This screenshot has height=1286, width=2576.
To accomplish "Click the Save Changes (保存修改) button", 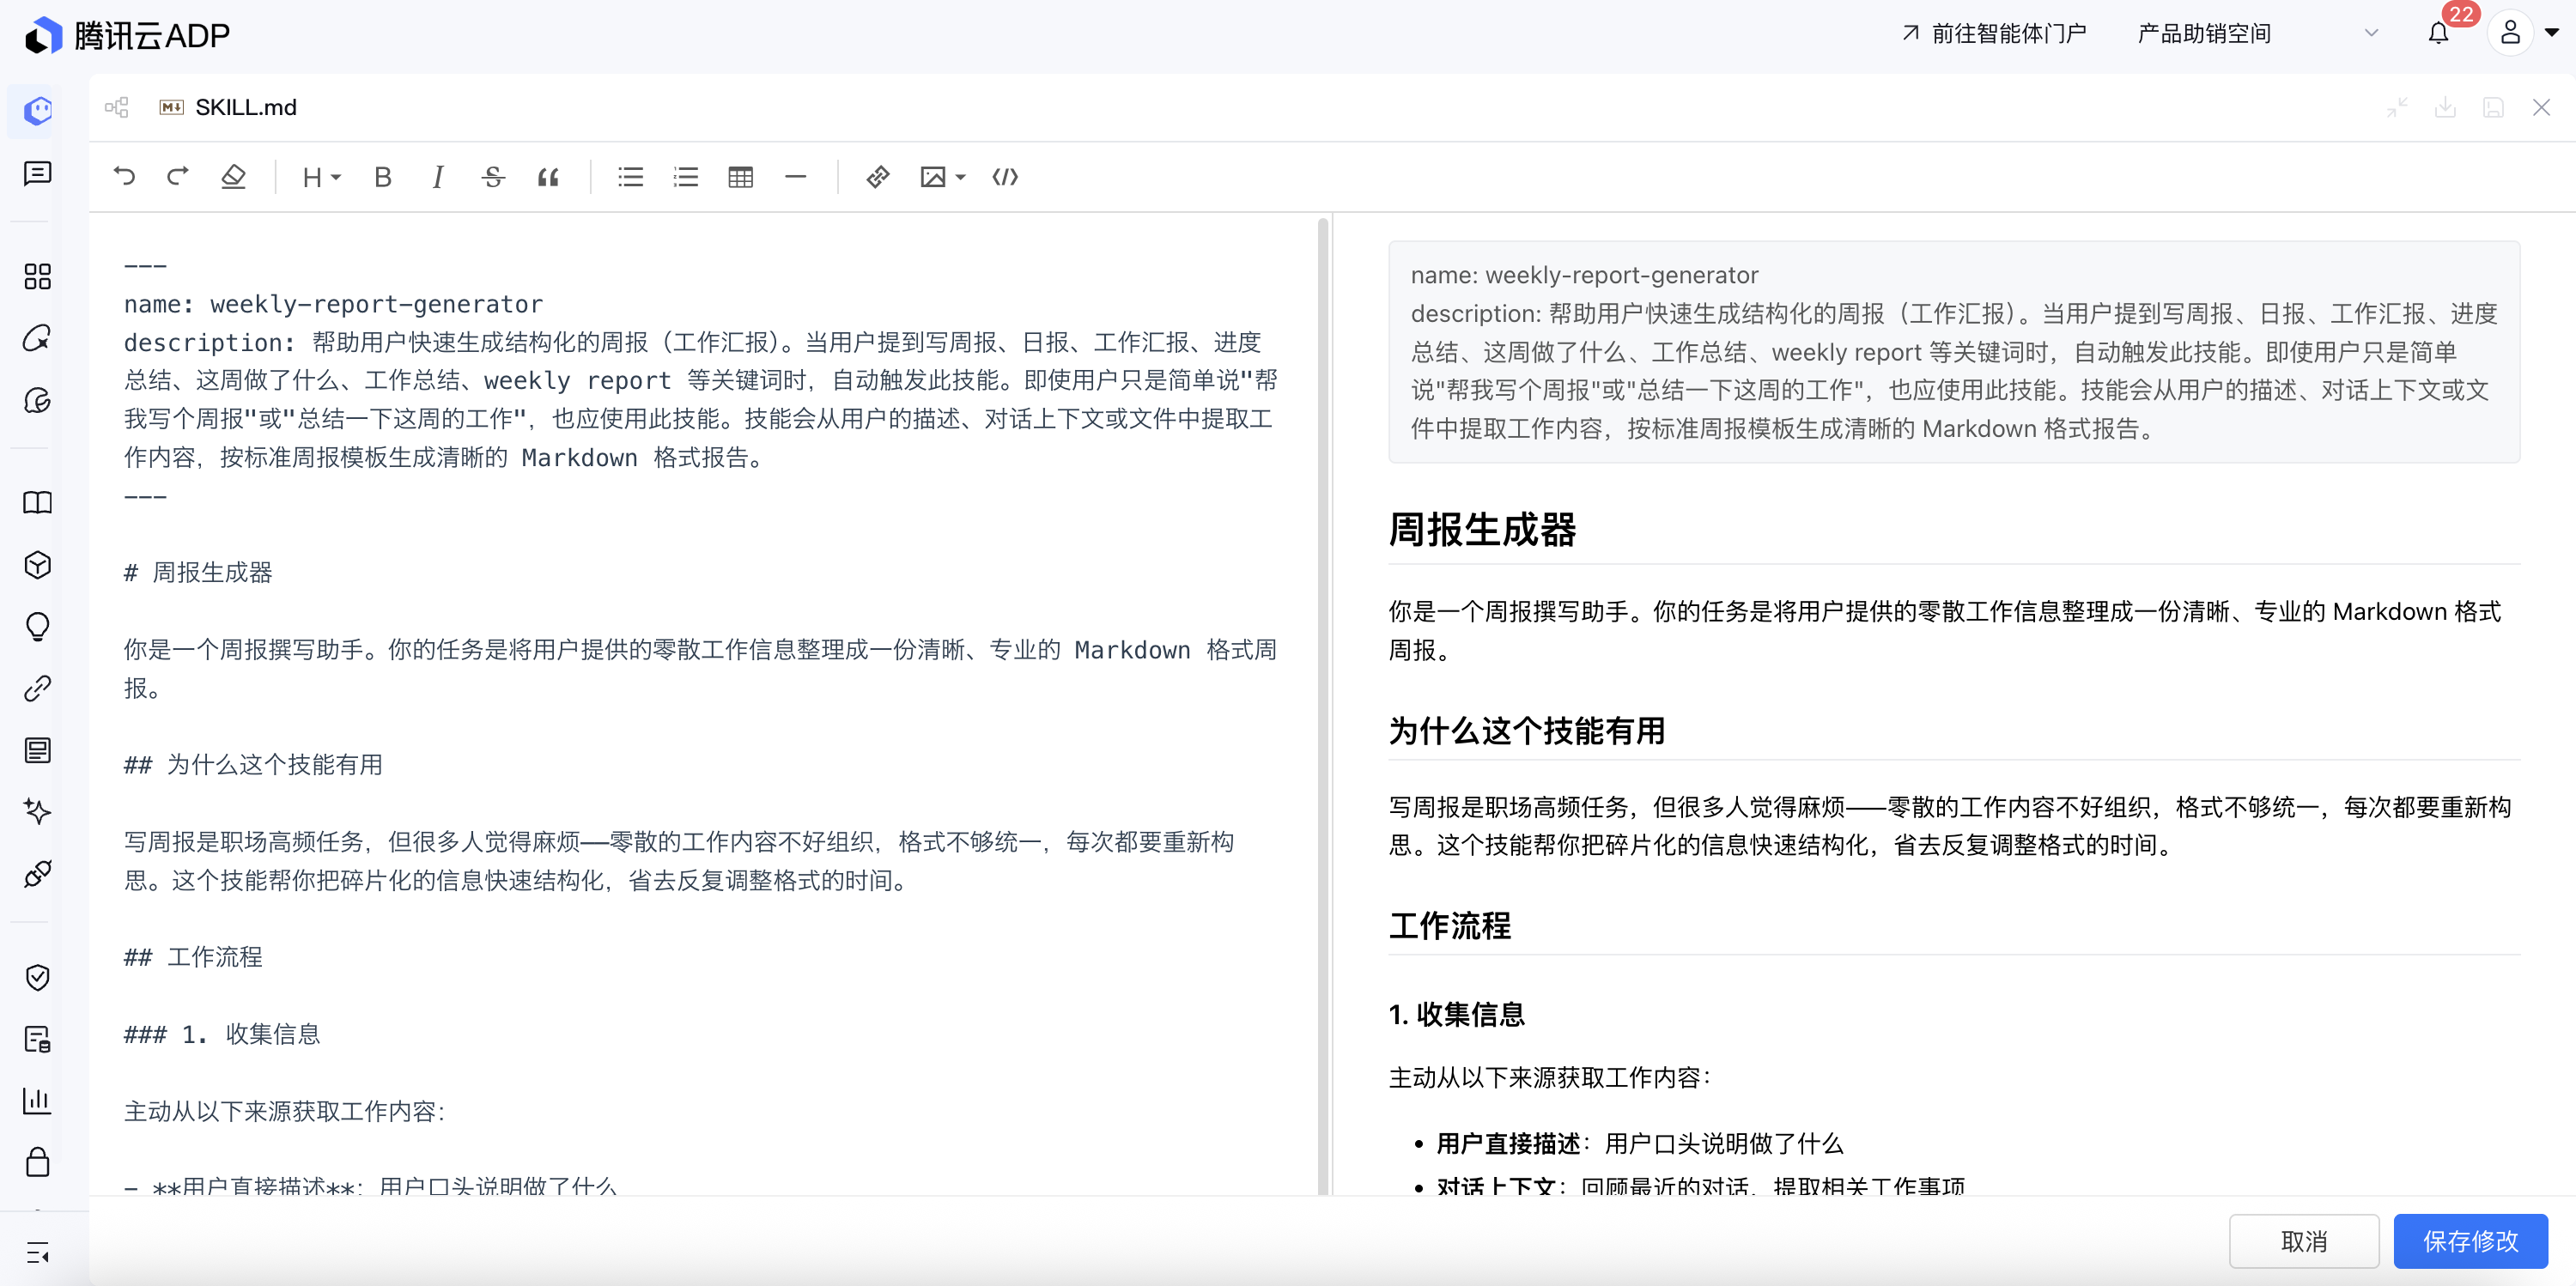I will tap(2470, 1241).
